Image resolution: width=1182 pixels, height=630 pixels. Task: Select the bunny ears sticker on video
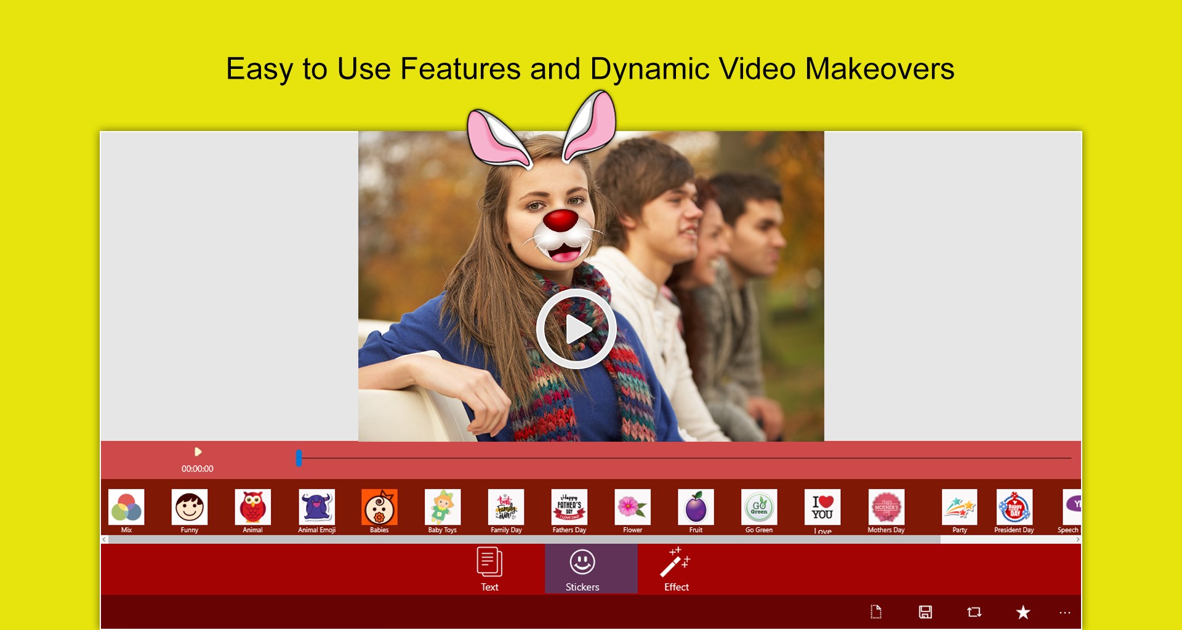542,129
